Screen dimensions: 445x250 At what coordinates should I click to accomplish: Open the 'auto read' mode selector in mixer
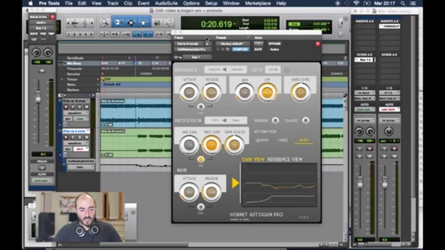[365, 109]
